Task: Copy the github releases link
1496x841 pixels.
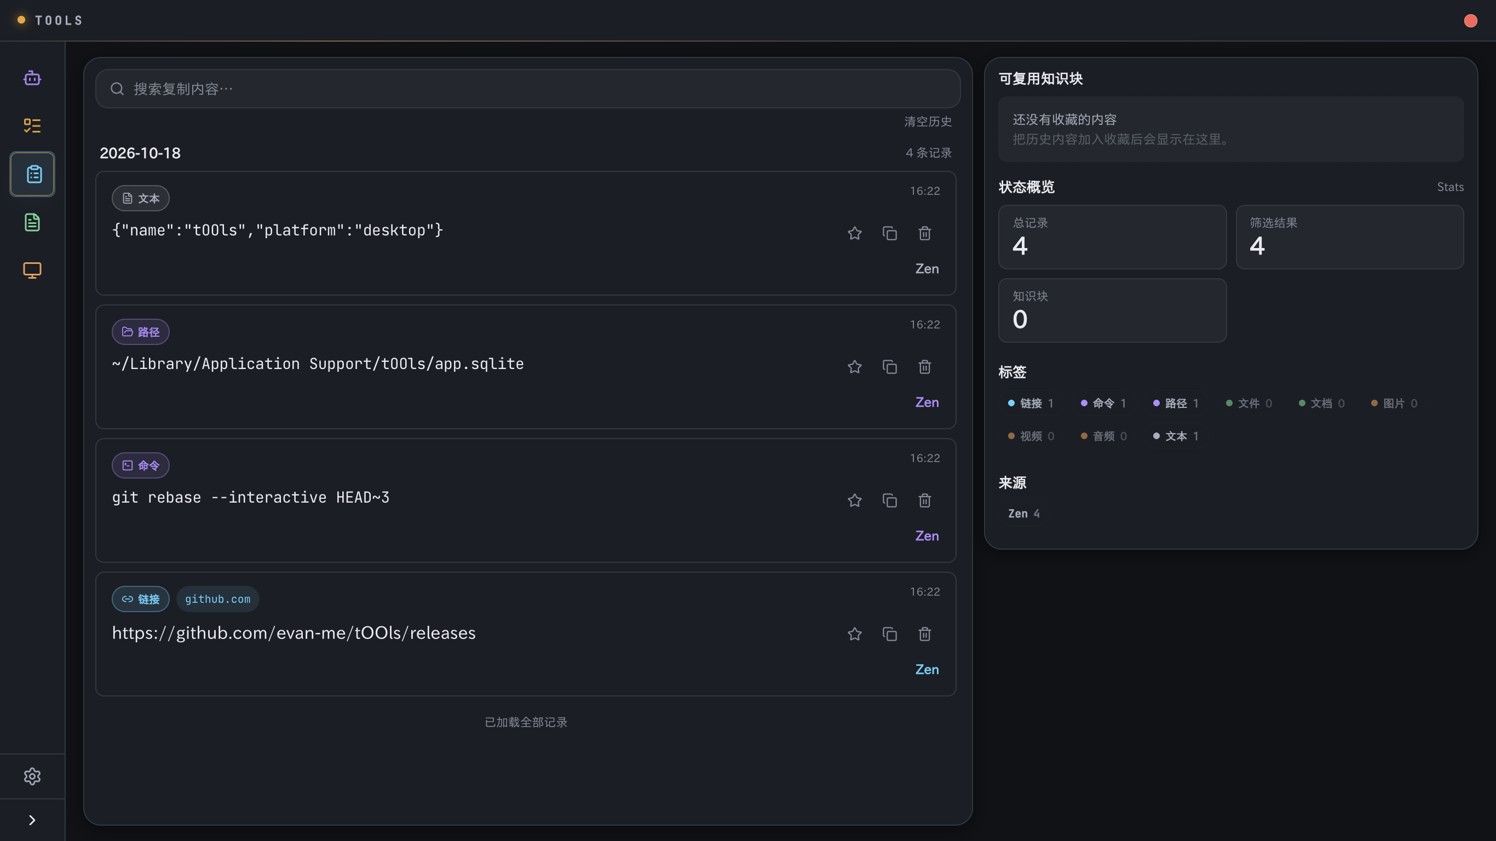Action: pos(890,634)
